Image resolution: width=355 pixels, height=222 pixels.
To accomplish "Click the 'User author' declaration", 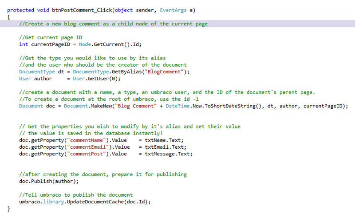I will pos(35,79).
